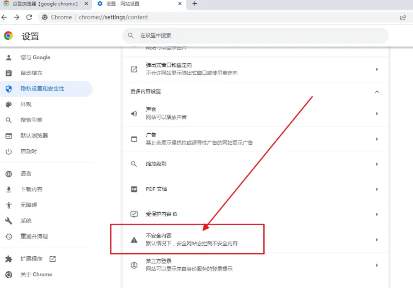The width and height of the screenshot is (413, 288).
Task: Click the browser back arrow
Action: pos(4,17)
